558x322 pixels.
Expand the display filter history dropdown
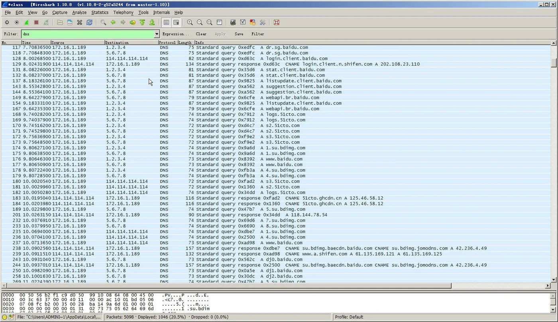[x=157, y=34]
